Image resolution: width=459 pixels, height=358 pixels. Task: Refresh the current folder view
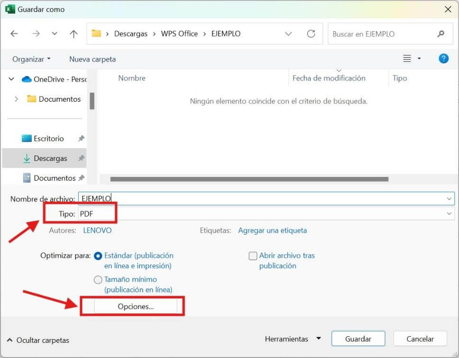(311, 34)
